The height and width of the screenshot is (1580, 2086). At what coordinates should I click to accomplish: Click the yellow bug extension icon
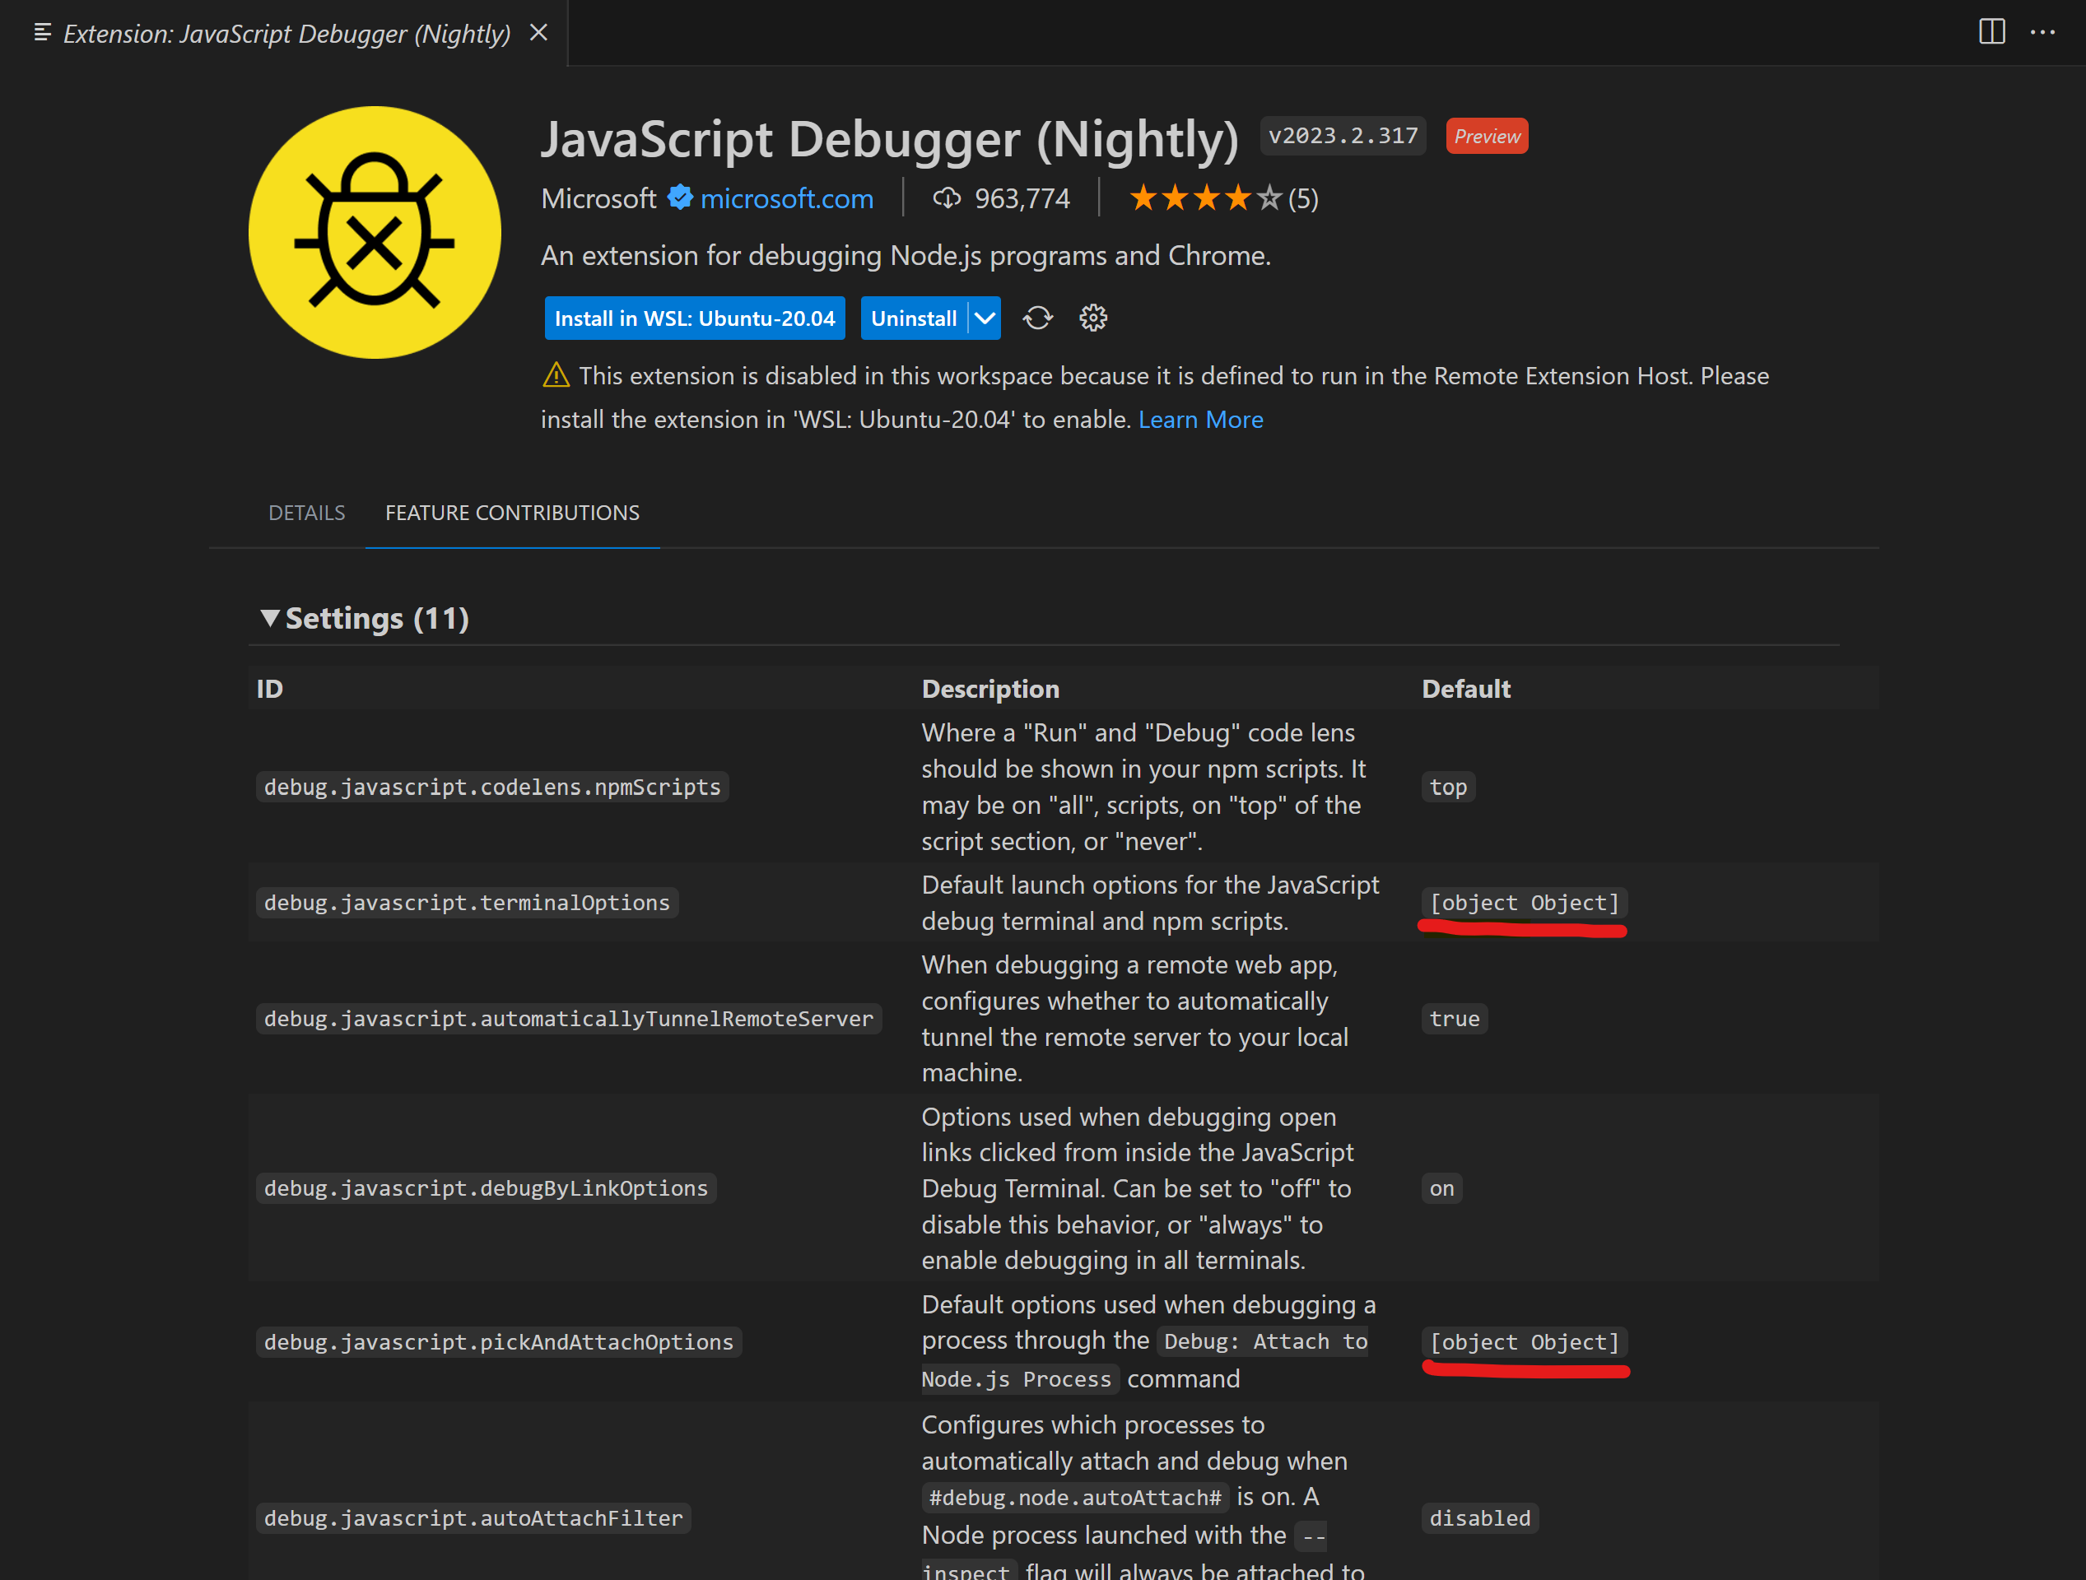(375, 232)
